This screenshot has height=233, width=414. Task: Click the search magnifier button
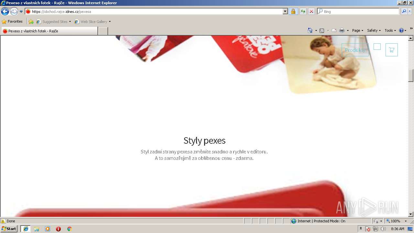tap(404, 11)
